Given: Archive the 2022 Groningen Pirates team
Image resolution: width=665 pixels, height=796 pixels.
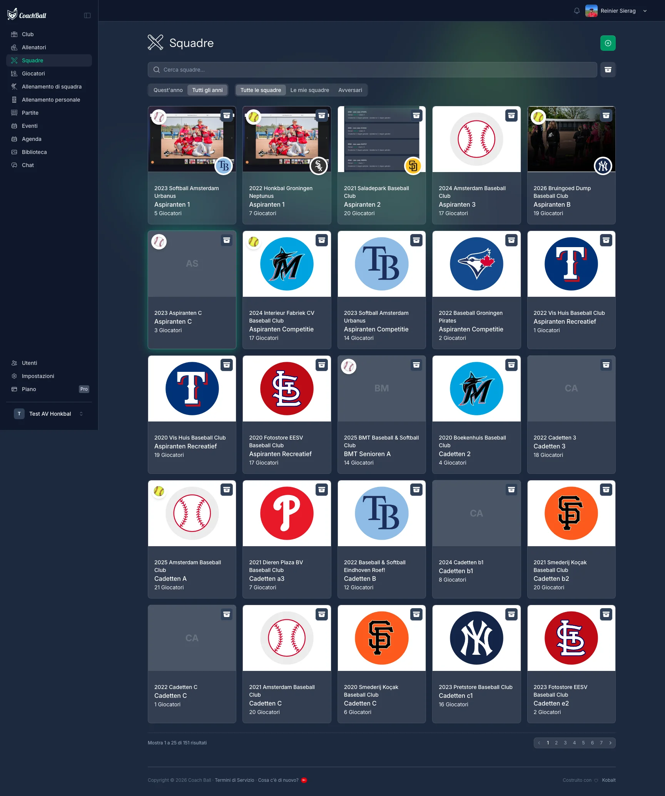Looking at the screenshot, I should coord(511,240).
